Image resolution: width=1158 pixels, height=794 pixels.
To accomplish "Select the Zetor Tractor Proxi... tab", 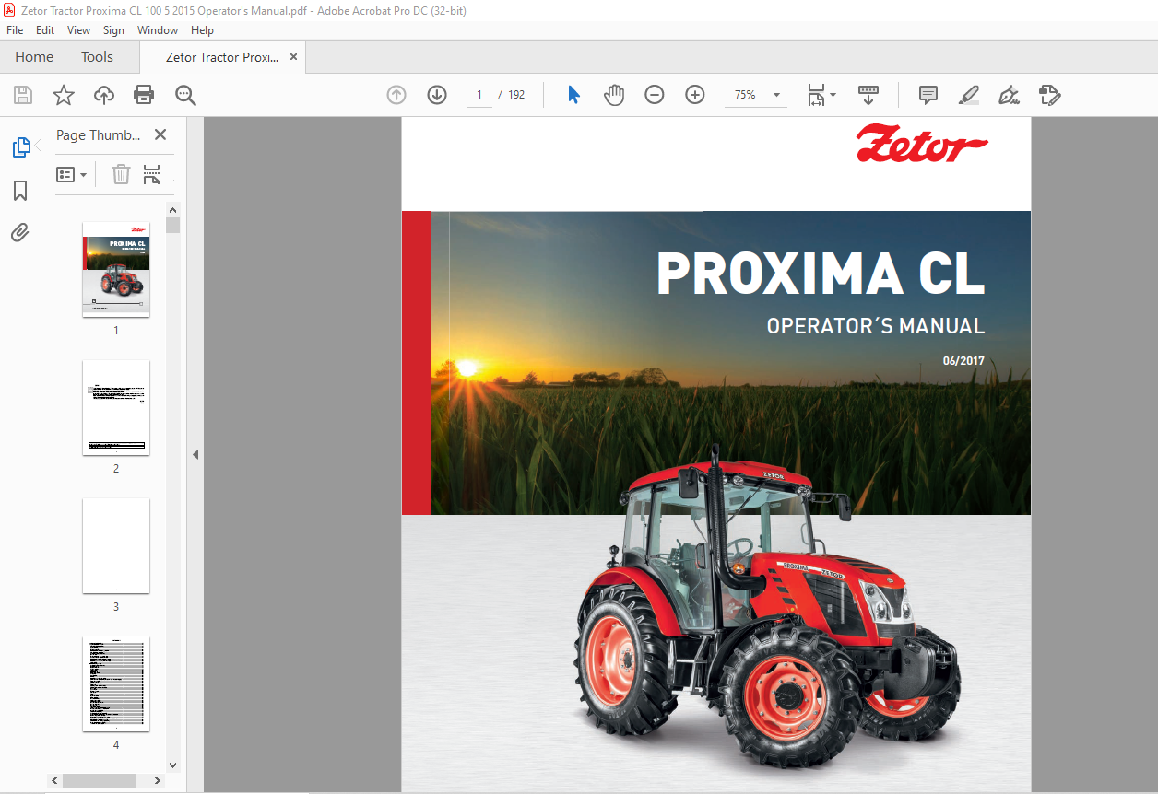I will (x=222, y=57).
